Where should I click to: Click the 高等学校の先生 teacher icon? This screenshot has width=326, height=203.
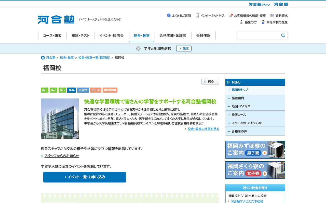click(x=263, y=22)
